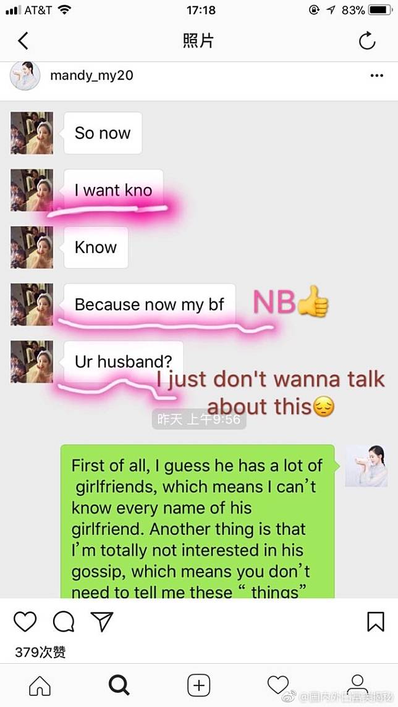
Task: Open the Search tab
Action: click(119, 686)
